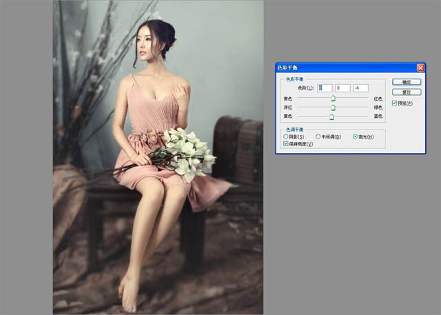441x315 pixels.
Task: Select the 阴影 (Shadows) radio button
Action: [285, 137]
